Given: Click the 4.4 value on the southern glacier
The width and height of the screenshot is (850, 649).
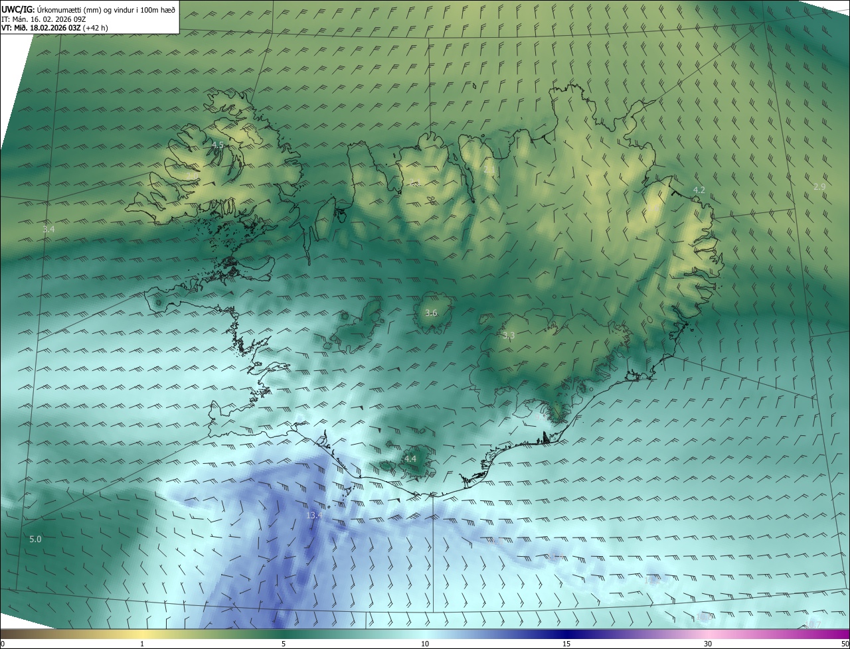Looking at the screenshot, I should (x=410, y=459).
